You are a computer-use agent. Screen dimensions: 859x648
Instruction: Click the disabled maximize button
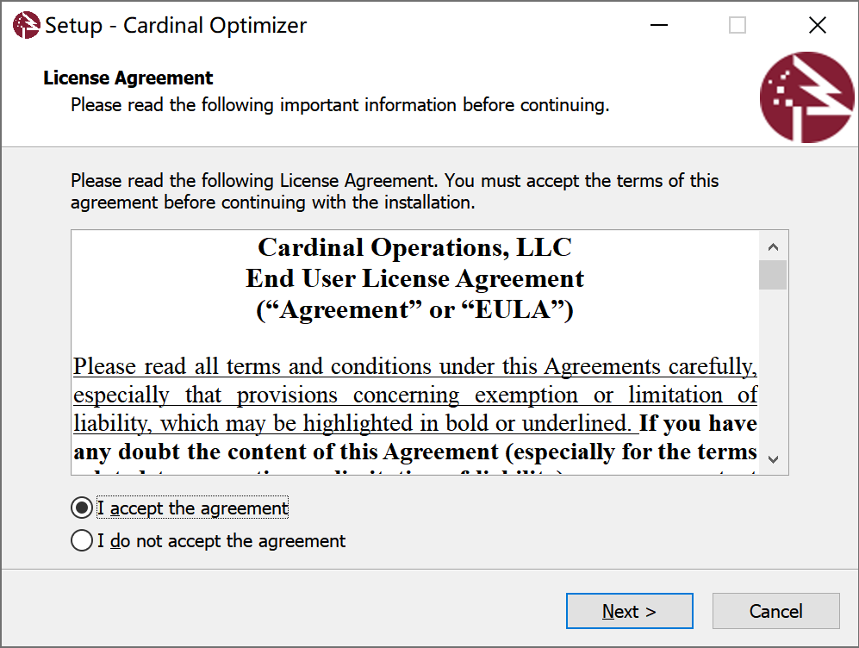pyautogui.click(x=738, y=26)
